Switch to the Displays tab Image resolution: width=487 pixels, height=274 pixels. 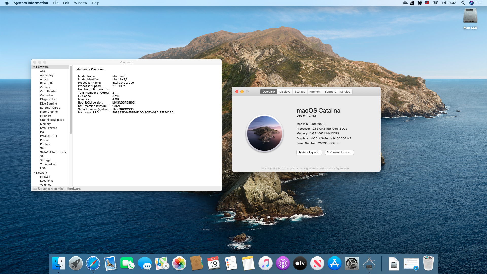(x=285, y=92)
